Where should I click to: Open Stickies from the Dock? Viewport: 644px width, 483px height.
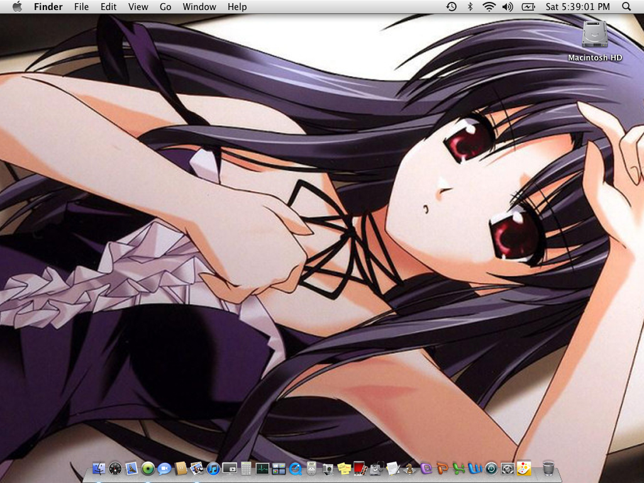(344, 468)
